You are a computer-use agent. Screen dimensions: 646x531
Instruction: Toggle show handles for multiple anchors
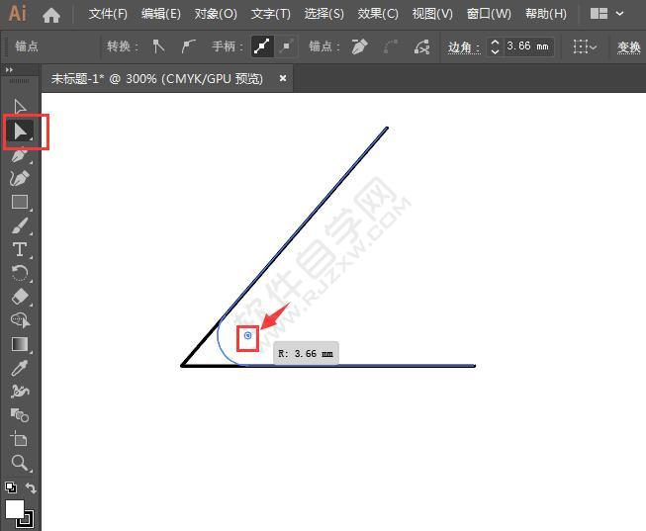coord(261,46)
